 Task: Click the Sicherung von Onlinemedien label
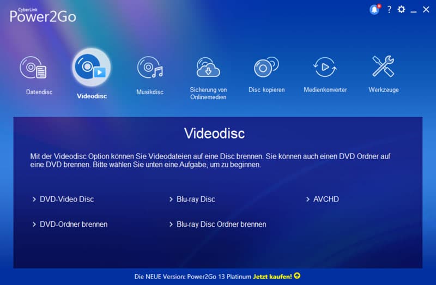pyautogui.click(x=208, y=93)
